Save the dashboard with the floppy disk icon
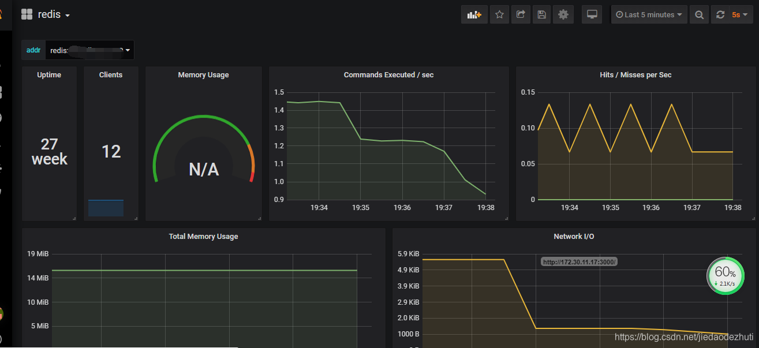The height and width of the screenshot is (348, 759). (x=541, y=15)
